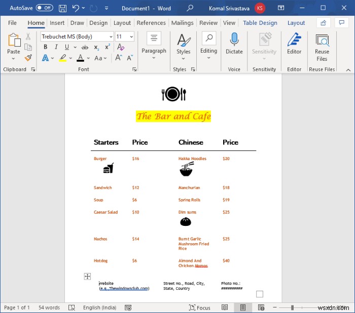The height and width of the screenshot is (313, 355).
Task: Toggle Italic formatting
Action: pos(56,47)
